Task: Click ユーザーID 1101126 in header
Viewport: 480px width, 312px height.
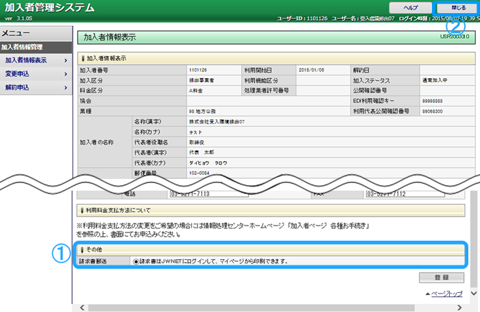Action: (302, 19)
